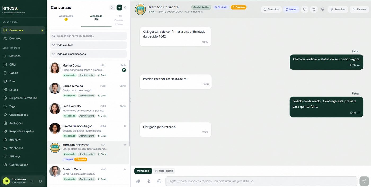371x187 pixels.
Task: Toggle the Interno button in chat header
Action: (x=291, y=10)
